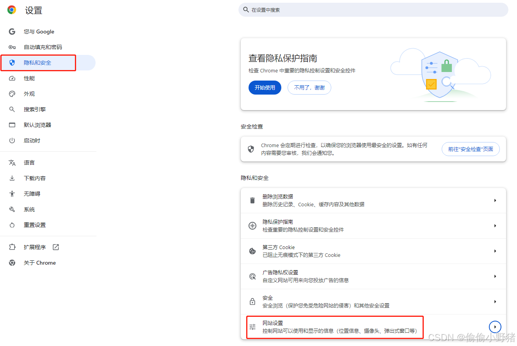Click the Chrome logo beside 设置 title
The image size is (517, 346).
(x=12, y=10)
